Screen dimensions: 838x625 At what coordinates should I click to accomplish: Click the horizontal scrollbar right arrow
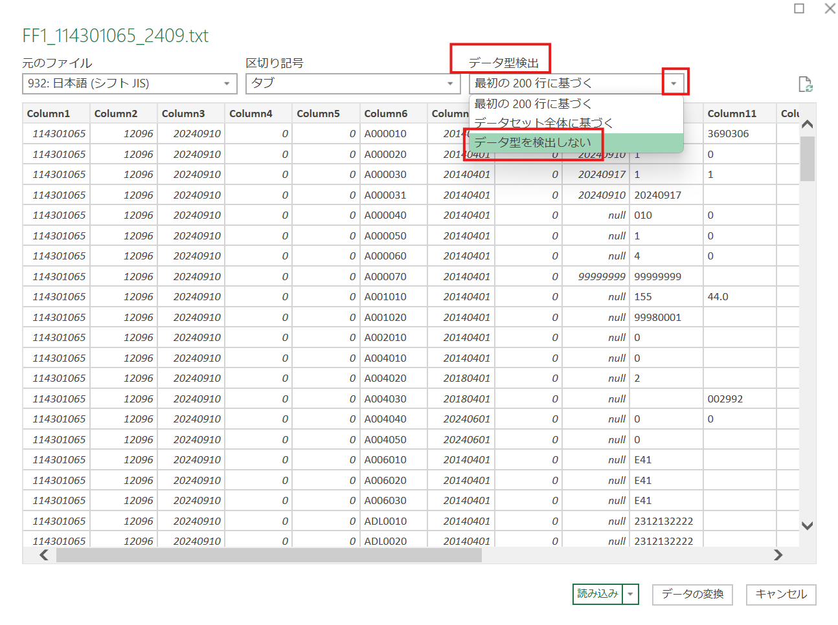click(x=778, y=555)
